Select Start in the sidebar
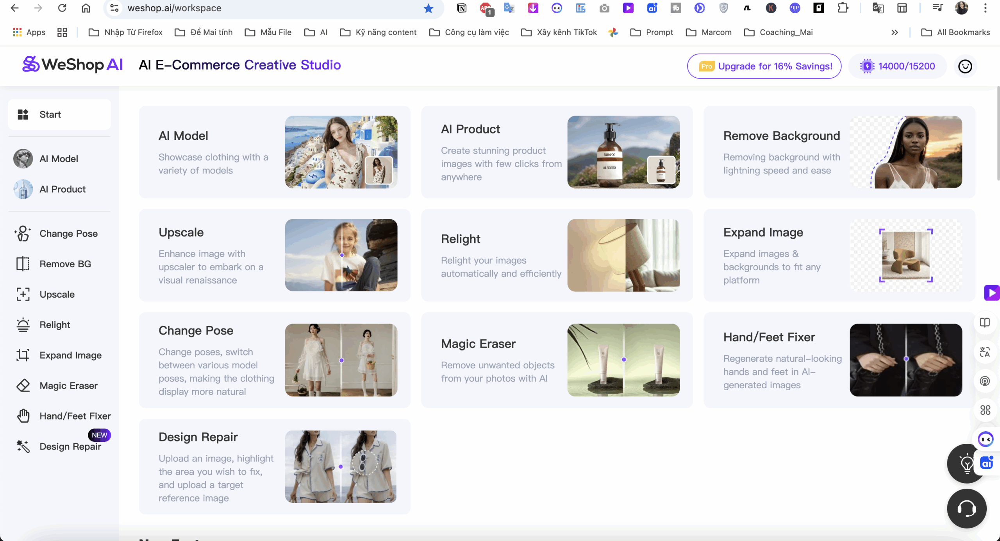 (x=59, y=114)
